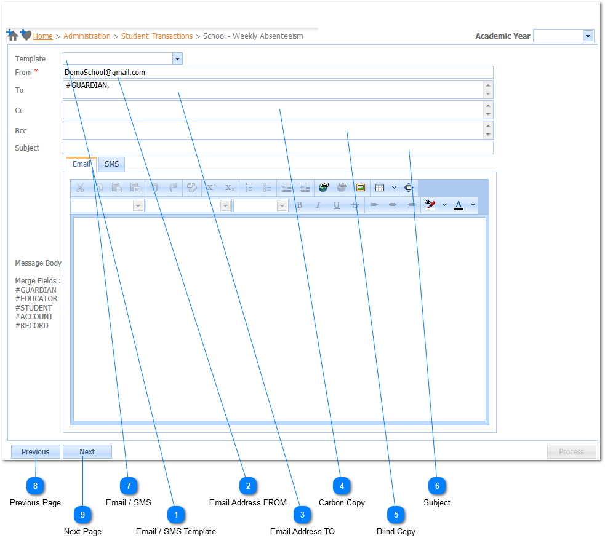Viewport: 605px width, 546px height.
Task: Click the #EDUCATOR merge field
Action: (36, 299)
